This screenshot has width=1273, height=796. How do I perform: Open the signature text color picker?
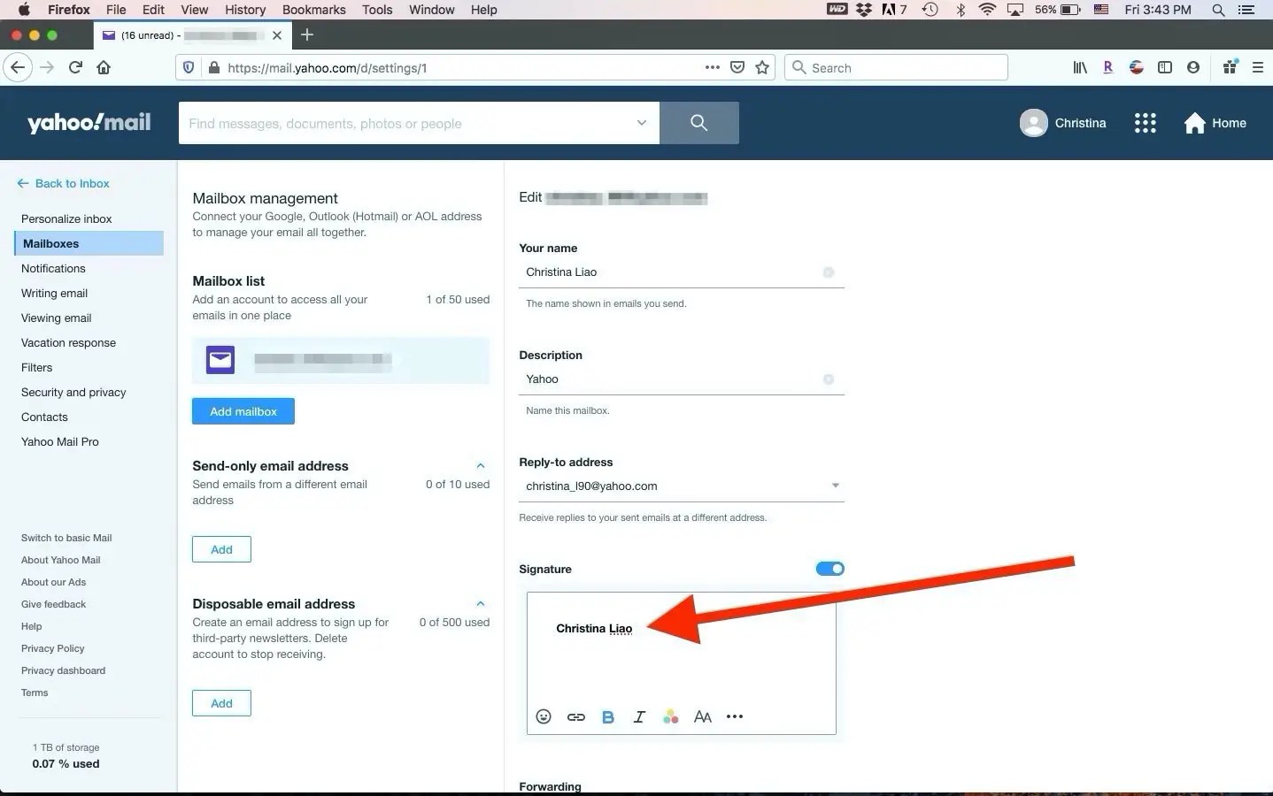[671, 717]
